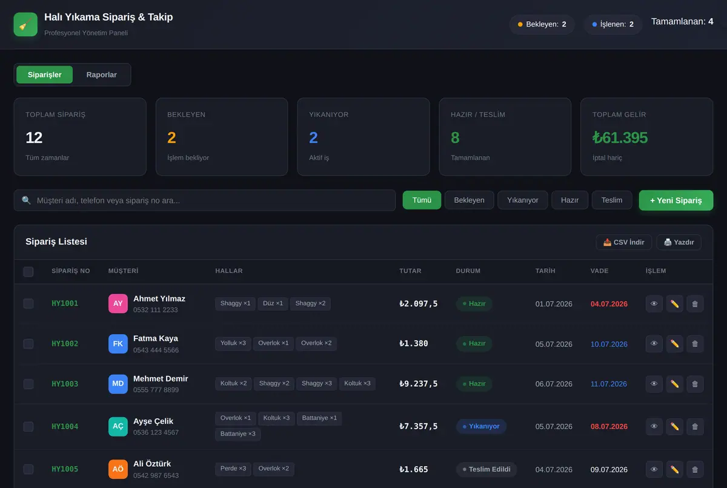The image size is (727, 488).
Task: Download the list with CSV İndir
Action: point(624,242)
